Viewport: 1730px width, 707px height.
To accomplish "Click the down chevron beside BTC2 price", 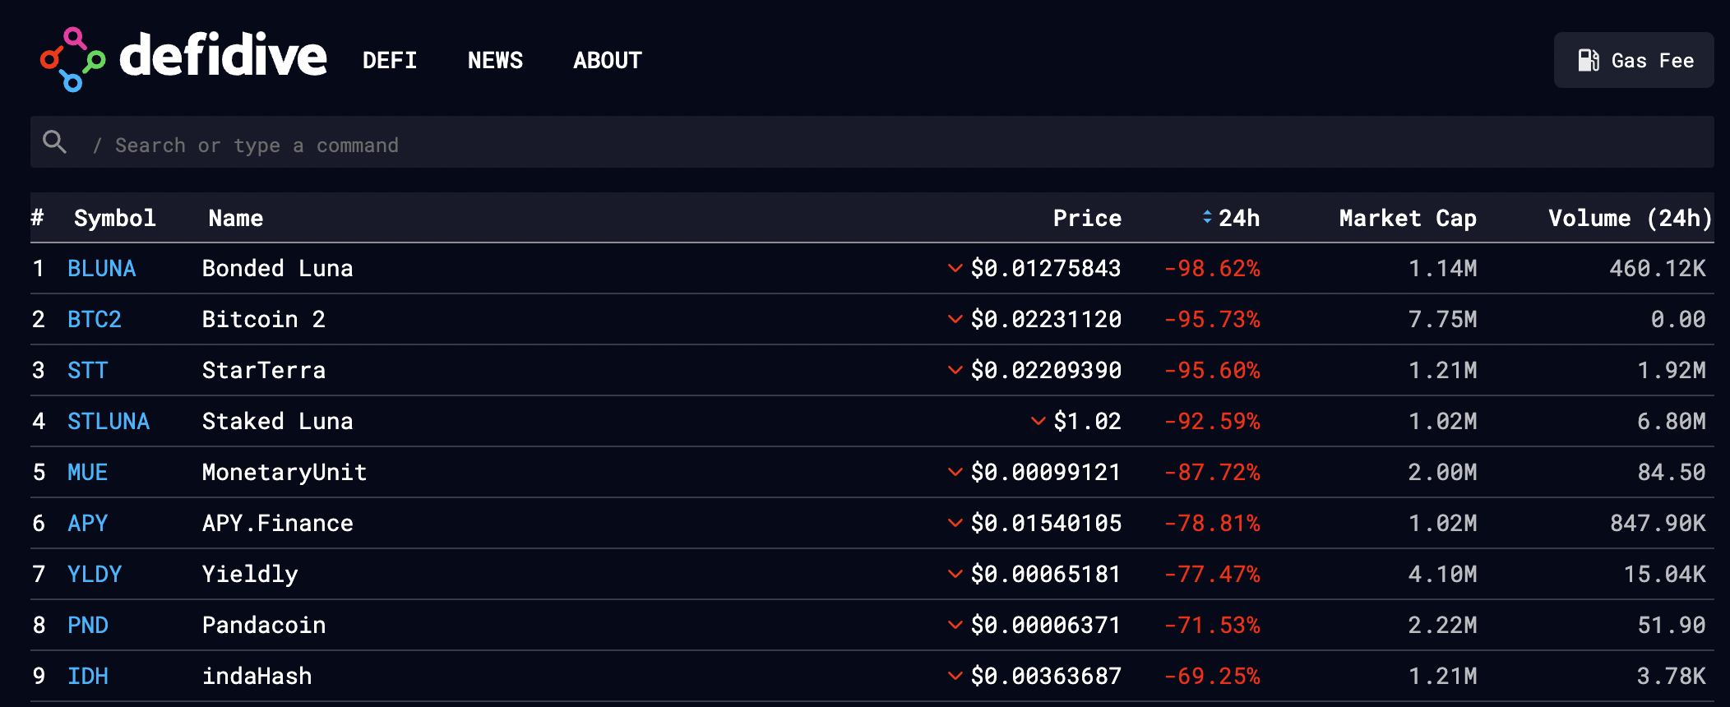I will 955,319.
